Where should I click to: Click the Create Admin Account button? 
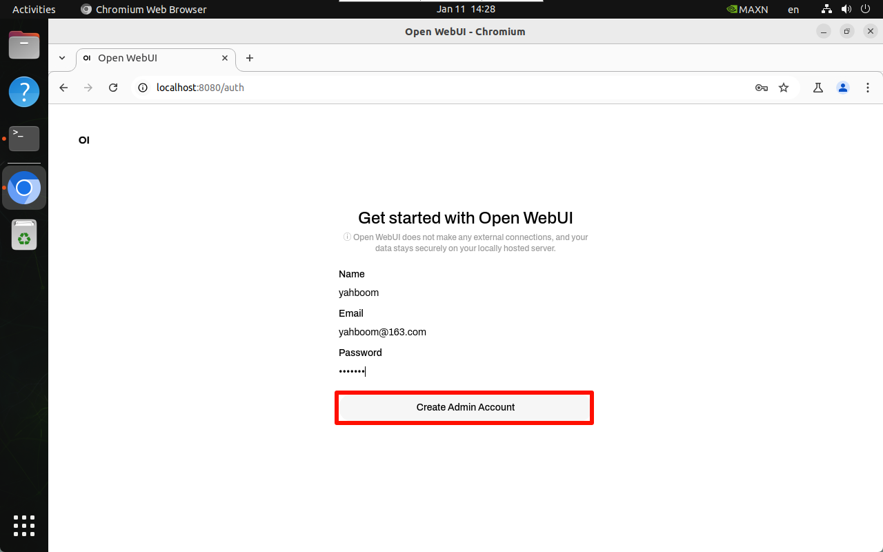464,407
